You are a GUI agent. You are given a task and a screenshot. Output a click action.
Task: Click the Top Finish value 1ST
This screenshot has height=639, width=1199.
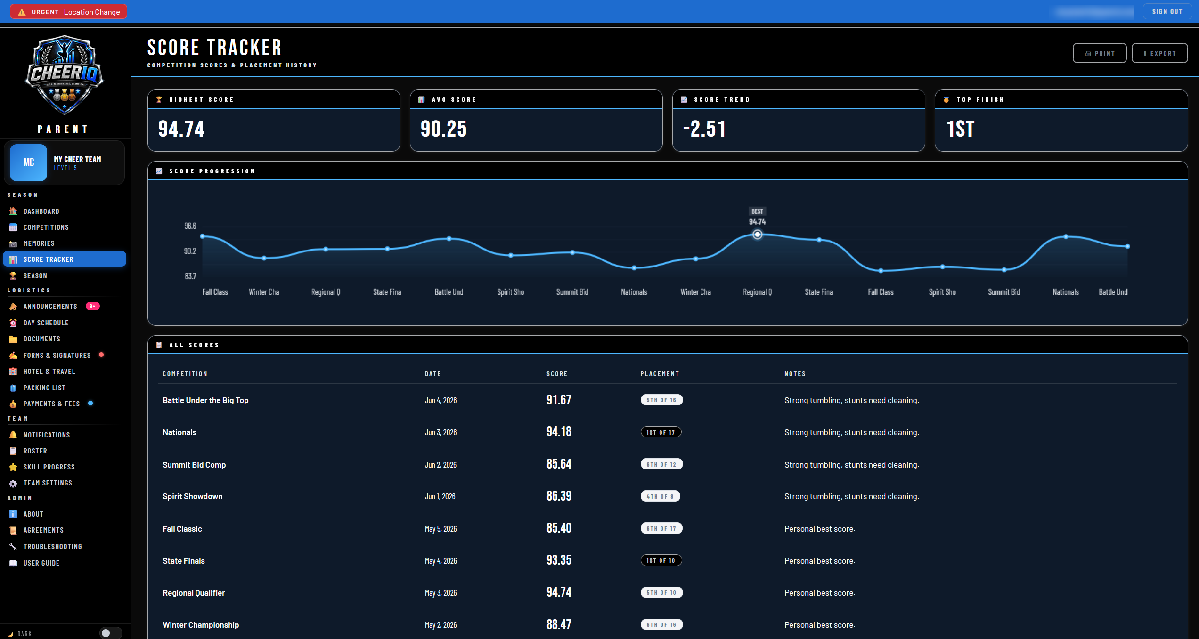pos(960,129)
